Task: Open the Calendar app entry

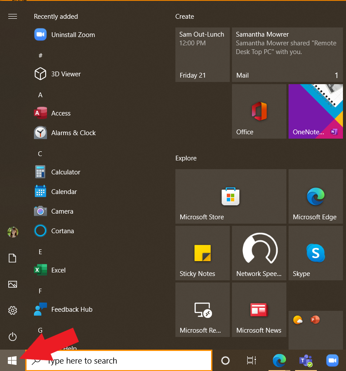Action: 56,192
